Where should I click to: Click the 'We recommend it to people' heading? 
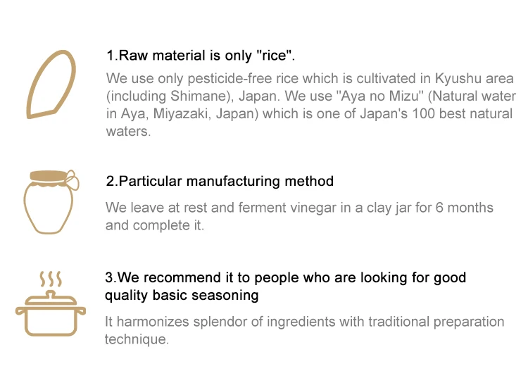(285, 278)
